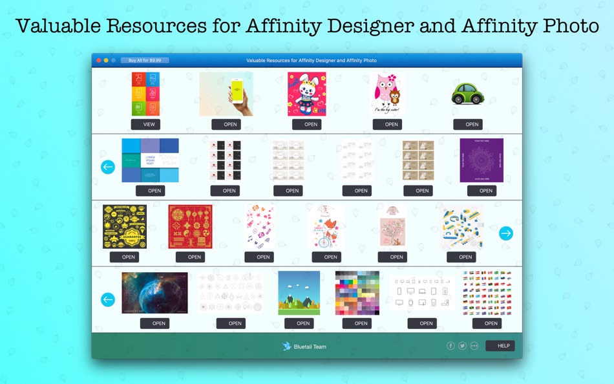Select the blue Lorem Ipsum tiles thumbnail
This screenshot has width=614, height=384.
(151, 160)
